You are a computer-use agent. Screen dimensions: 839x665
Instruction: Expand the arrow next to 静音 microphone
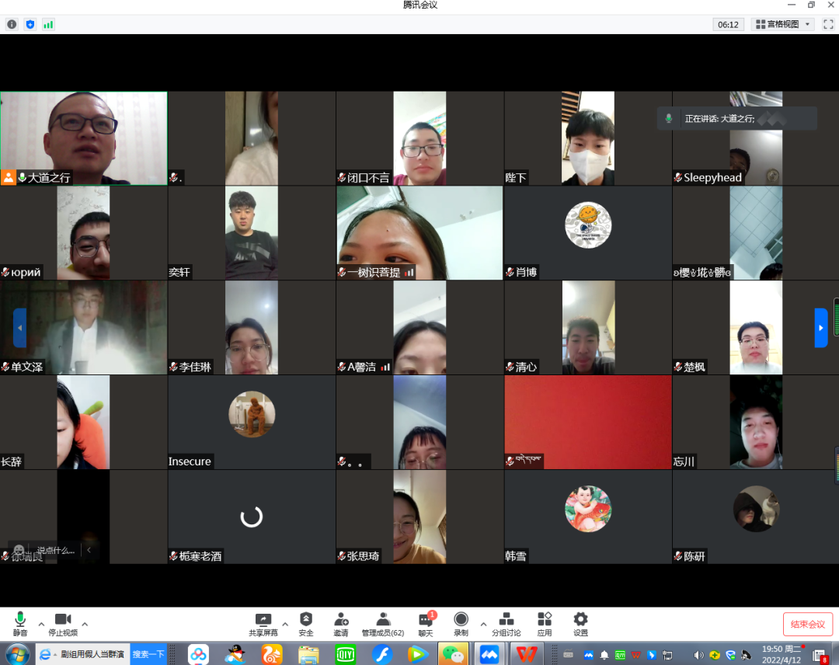41,624
